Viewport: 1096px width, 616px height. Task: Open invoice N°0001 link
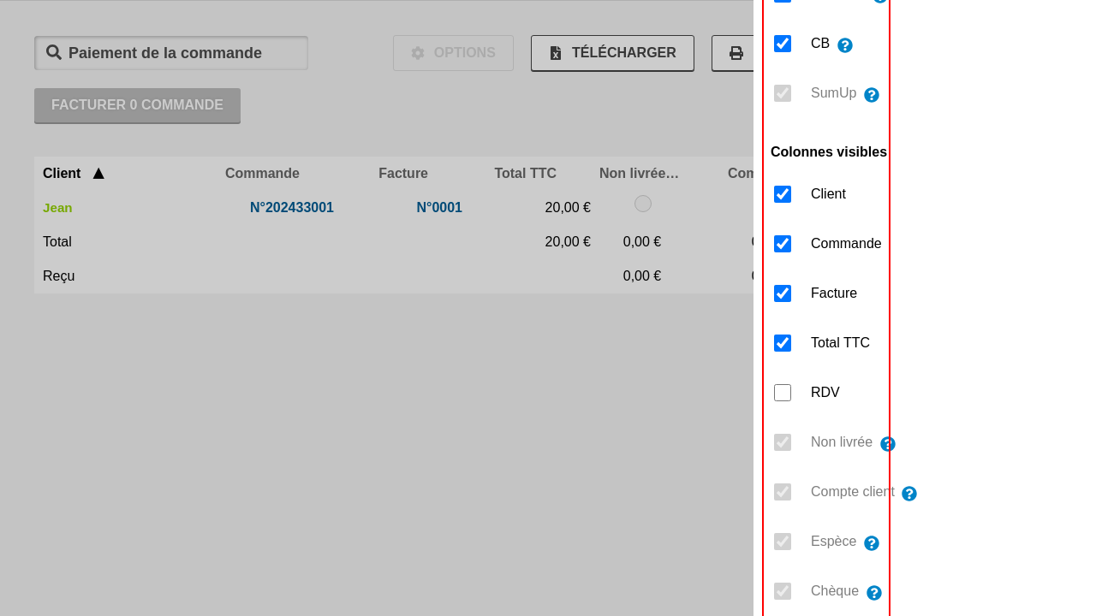(x=439, y=208)
